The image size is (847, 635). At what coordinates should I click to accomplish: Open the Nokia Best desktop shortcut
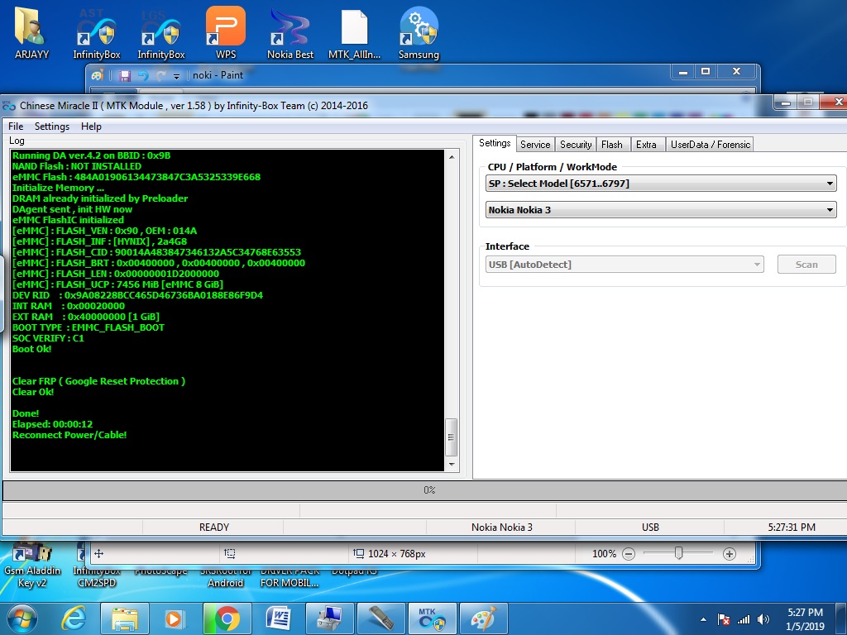point(290,32)
